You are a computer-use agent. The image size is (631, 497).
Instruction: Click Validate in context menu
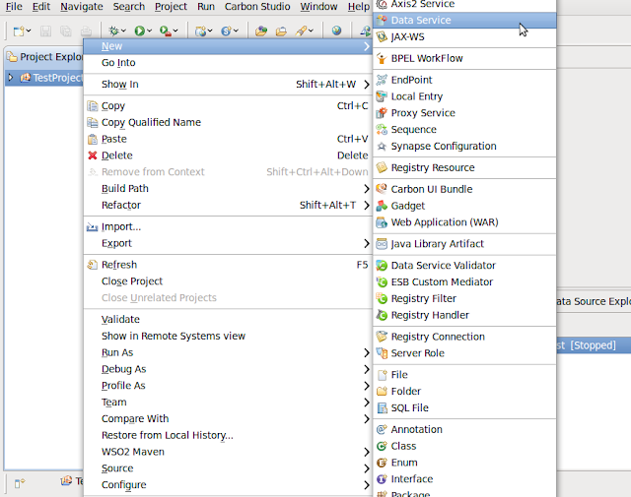(228, 320)
